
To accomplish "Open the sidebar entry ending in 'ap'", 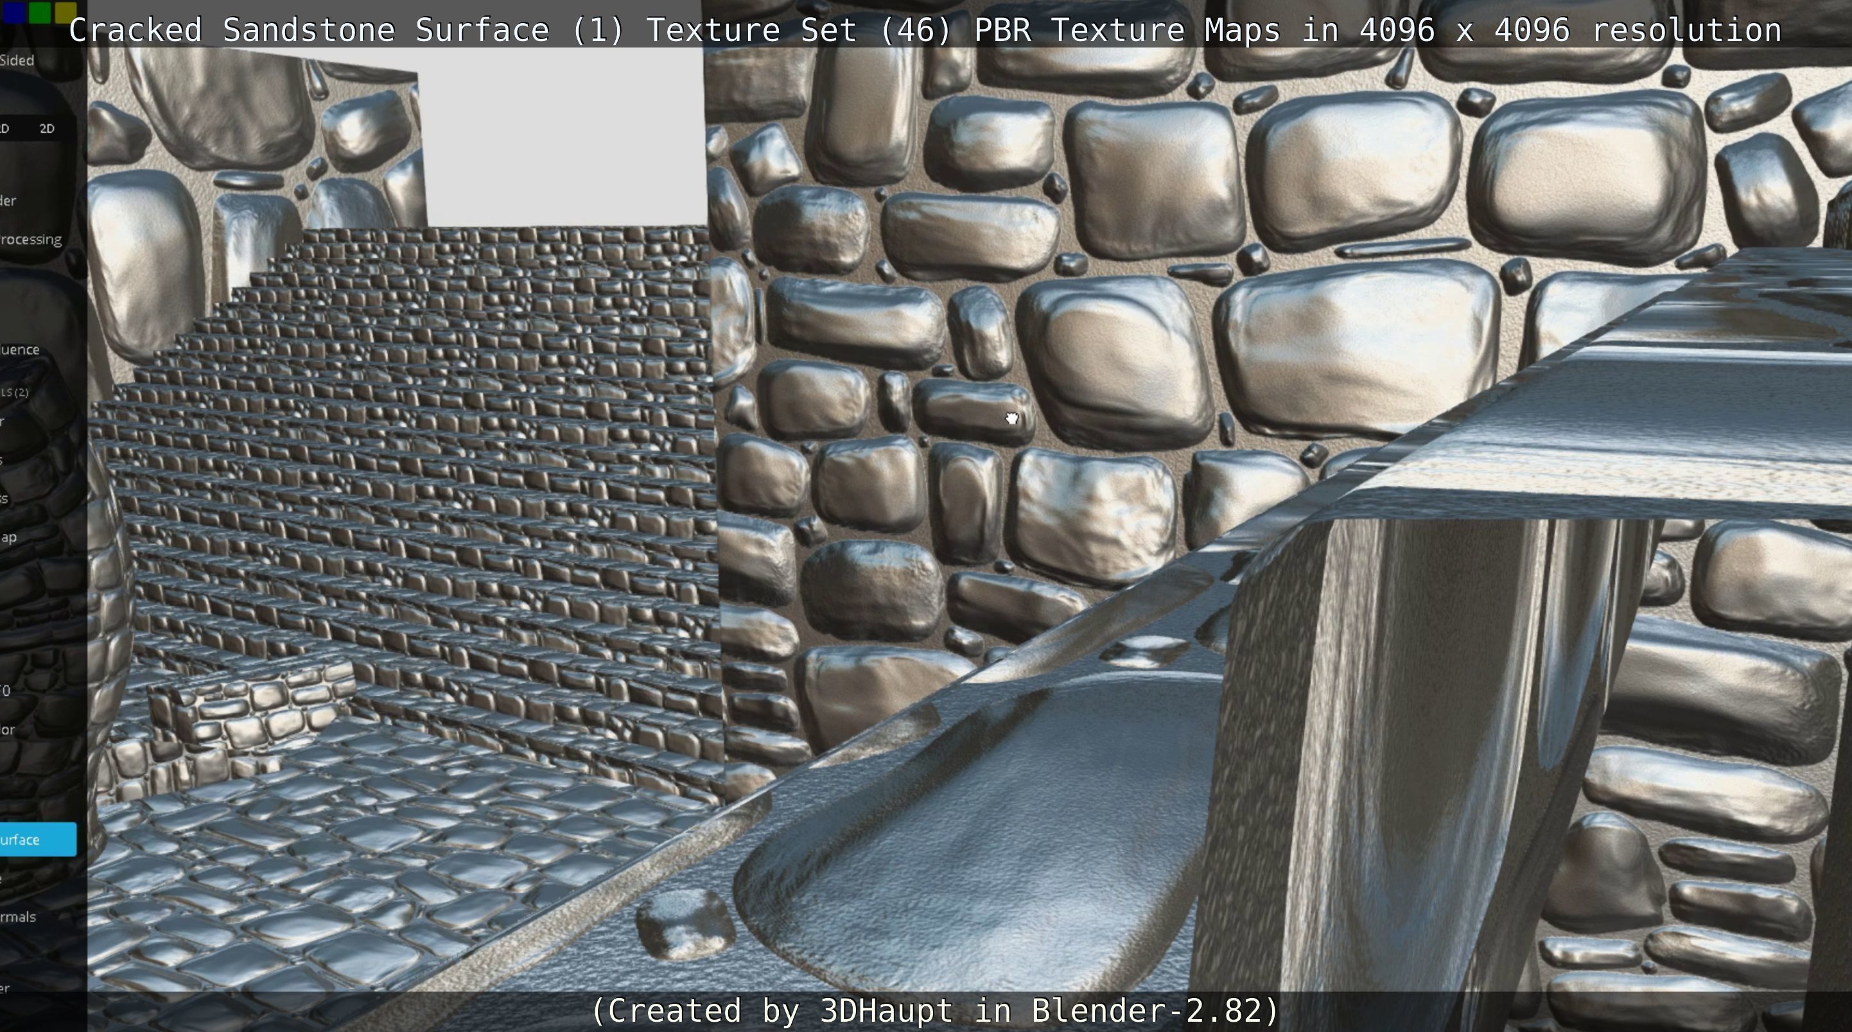I will (x=8, y=537).
